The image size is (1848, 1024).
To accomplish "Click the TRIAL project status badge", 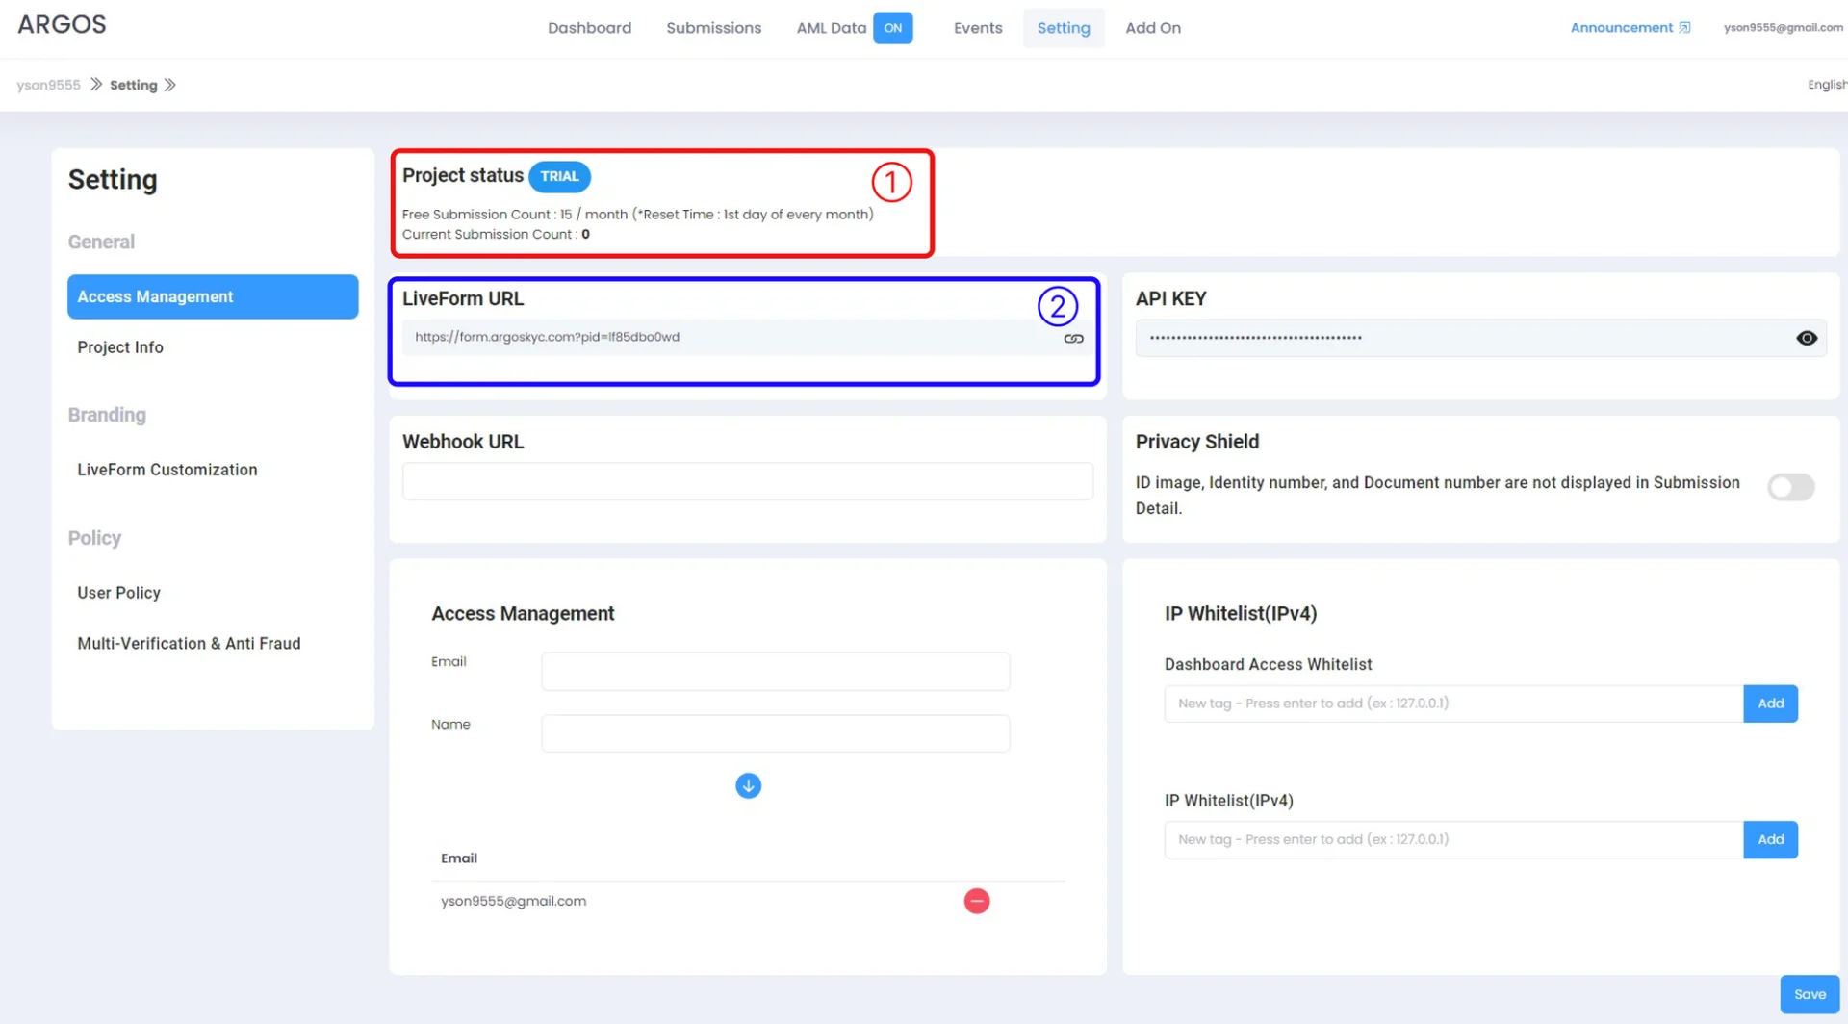I will [x=559, y=176].
